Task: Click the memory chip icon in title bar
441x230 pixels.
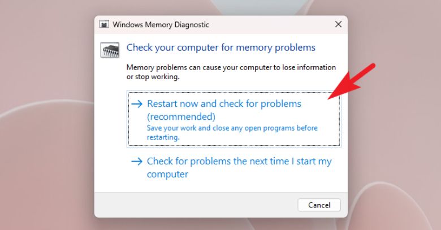Action: point(104,24)
